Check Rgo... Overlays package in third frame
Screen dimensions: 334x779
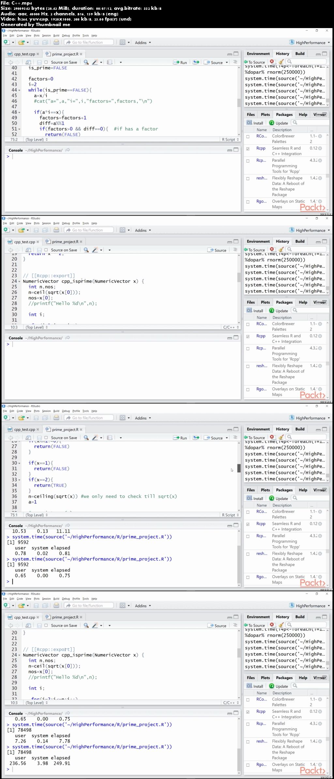click(248, 577)
